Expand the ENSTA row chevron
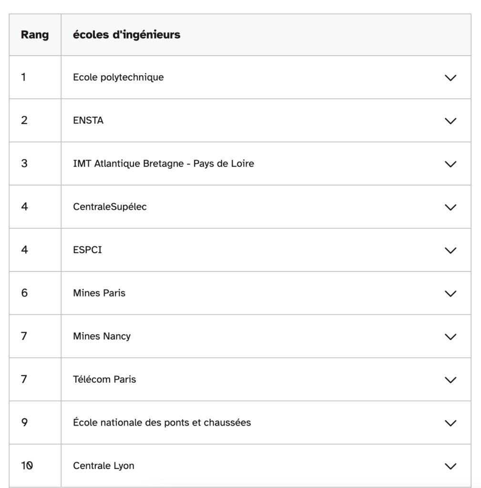Screen dimensions: 481x488 tap(450, 121)
